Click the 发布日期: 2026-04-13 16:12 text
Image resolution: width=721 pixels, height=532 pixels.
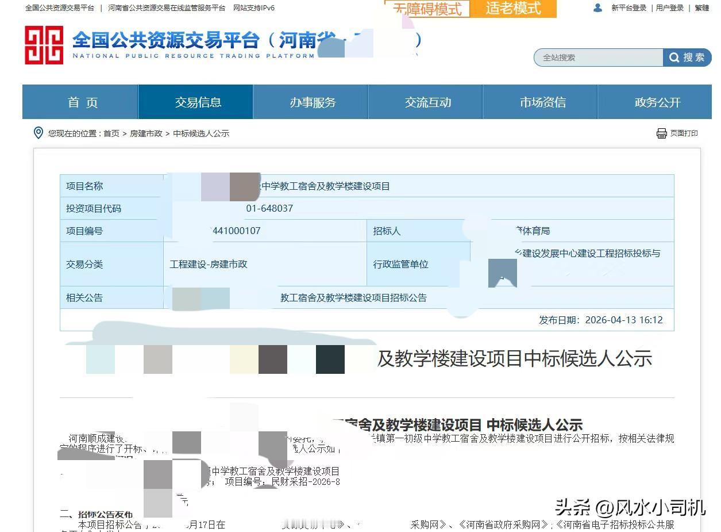(601, 320)
